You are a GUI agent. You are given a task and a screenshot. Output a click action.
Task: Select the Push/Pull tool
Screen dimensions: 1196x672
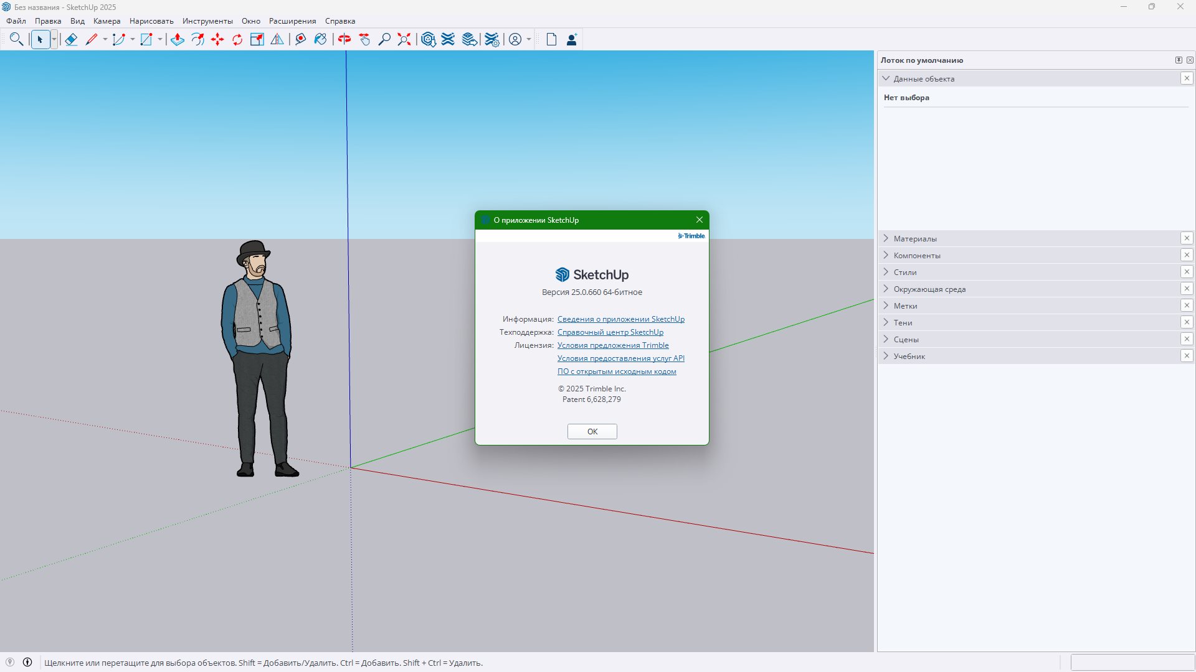(178, 40)
